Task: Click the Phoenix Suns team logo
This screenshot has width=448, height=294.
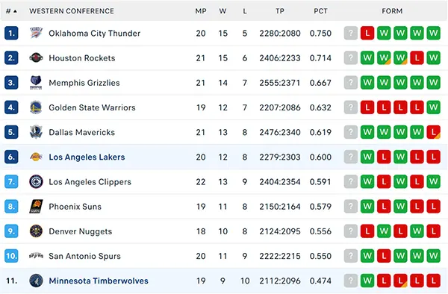Action: (36, 207)
